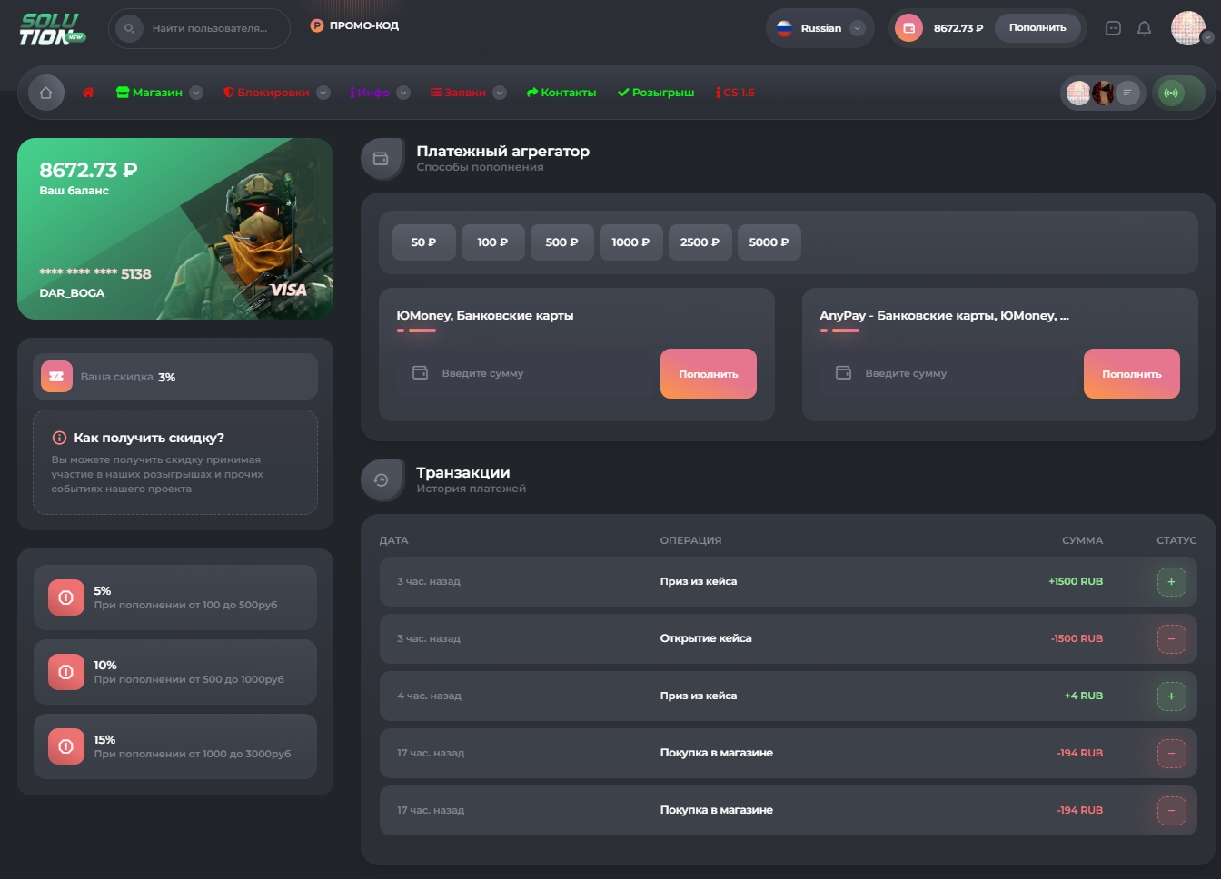Open the chat messages icon
Viewport: 1221px width, 879px height.
coord(1112,29)
